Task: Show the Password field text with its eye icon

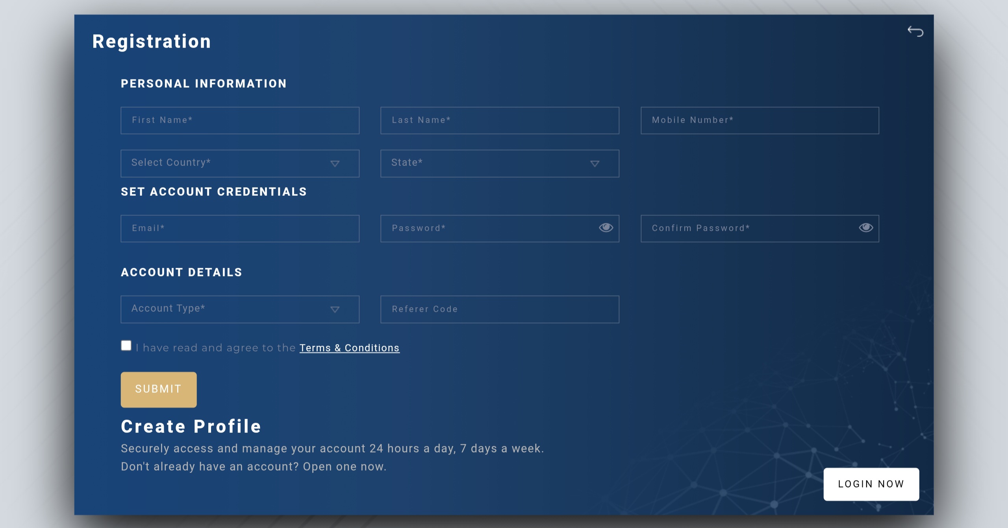Action: pos(606,228)
